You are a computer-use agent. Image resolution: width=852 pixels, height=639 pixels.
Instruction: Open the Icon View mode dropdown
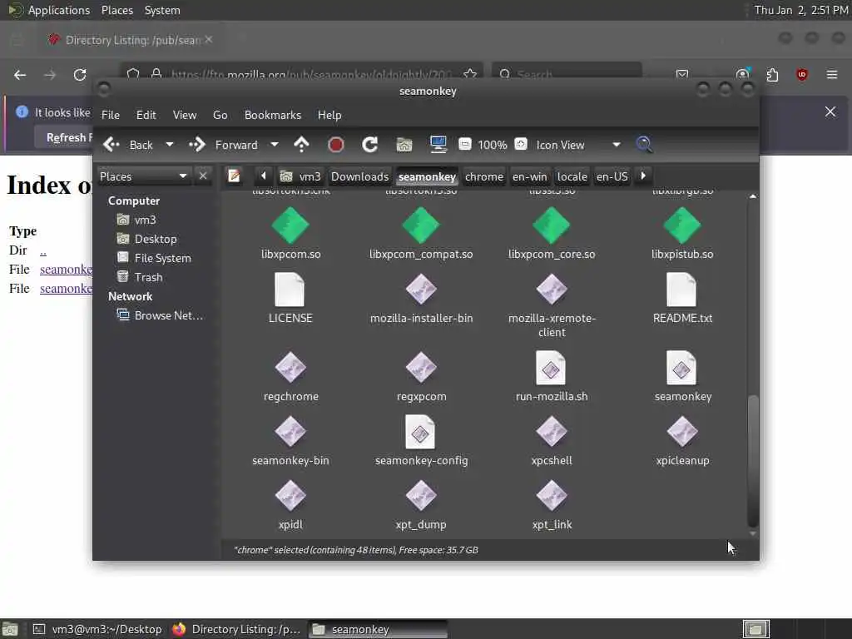point(578,145)
